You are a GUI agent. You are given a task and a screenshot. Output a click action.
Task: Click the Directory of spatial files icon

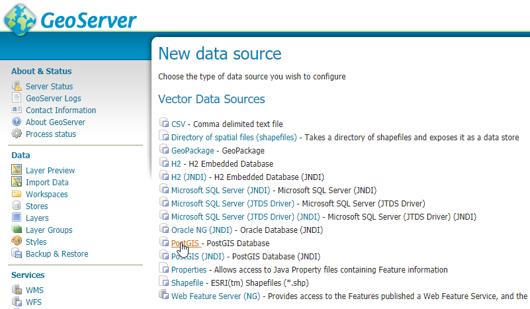tap(164, 136)
